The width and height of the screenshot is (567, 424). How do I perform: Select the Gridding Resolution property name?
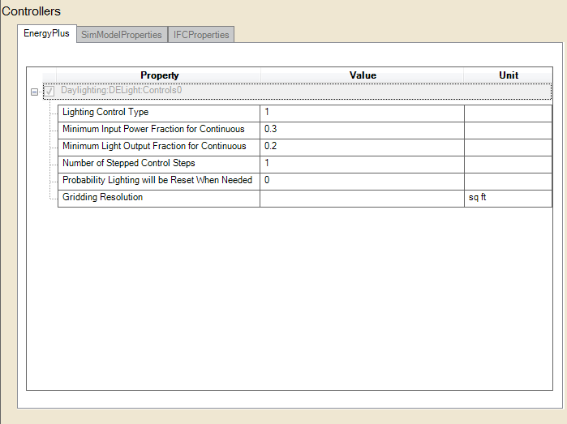(102, 198)
